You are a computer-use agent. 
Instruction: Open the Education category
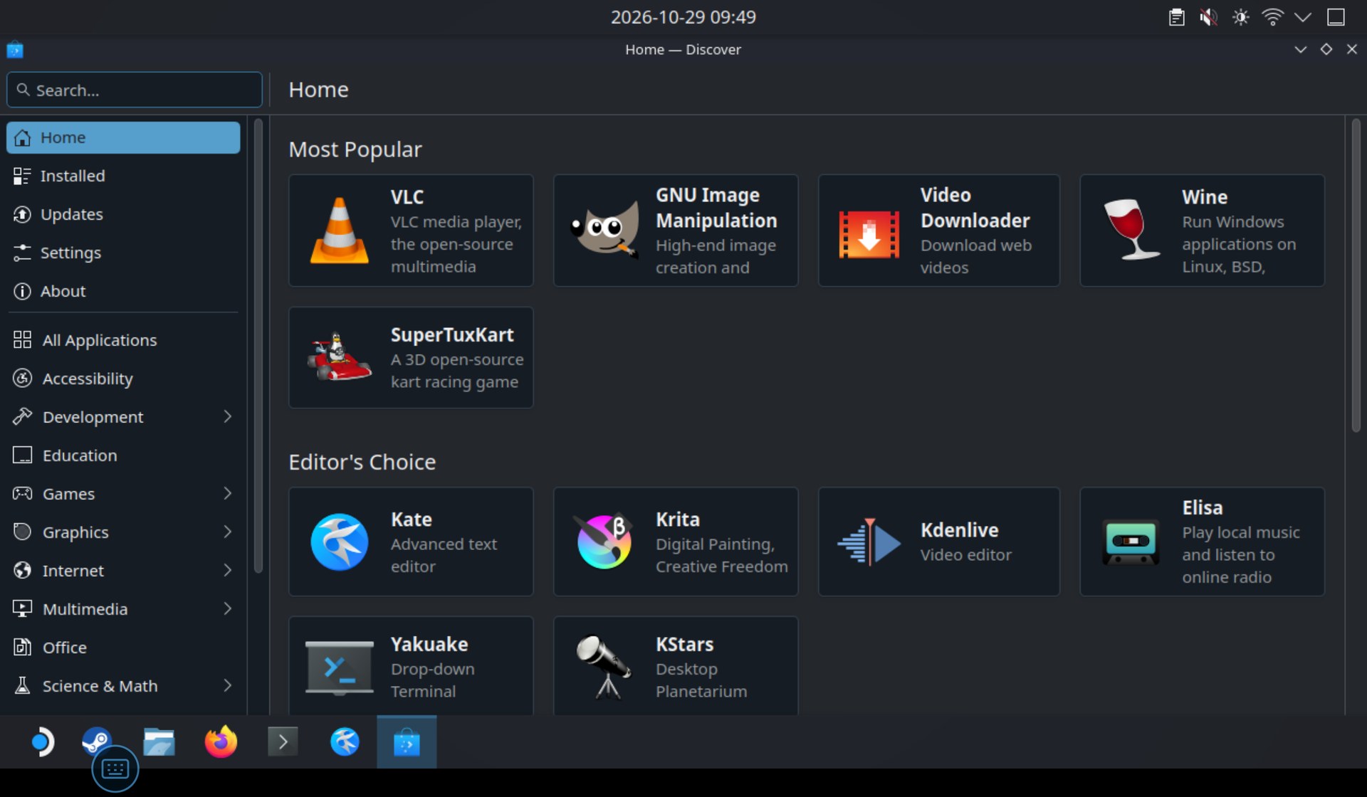[x=122, y=455]
